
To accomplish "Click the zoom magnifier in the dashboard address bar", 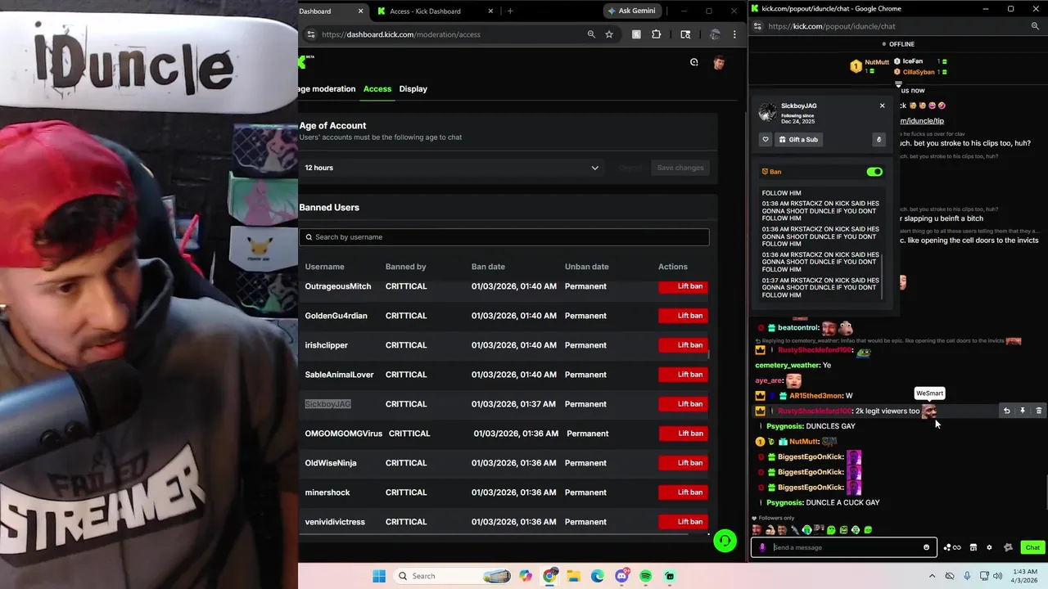I will coord(591,34).
